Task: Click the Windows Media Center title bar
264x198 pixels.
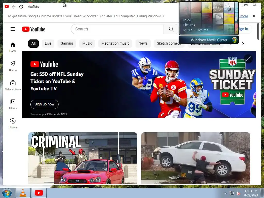Action: tap(209, 40)
